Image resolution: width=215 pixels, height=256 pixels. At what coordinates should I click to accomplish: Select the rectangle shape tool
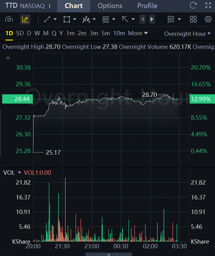click(x=67, y=19)
